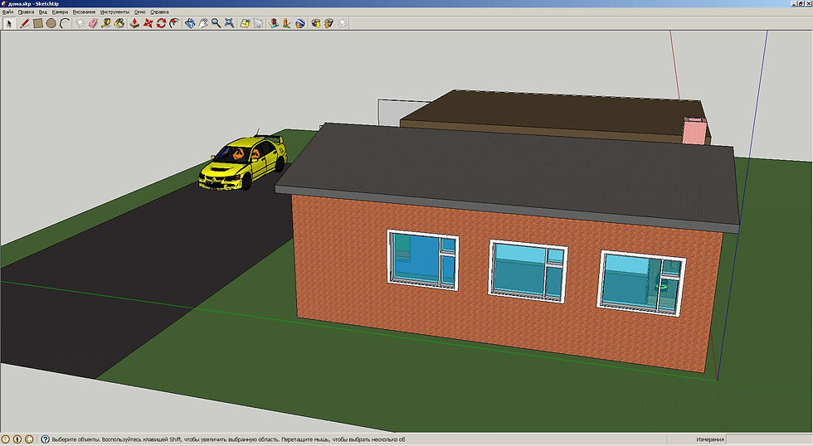Select the Push/Pull tool
Viewport: 813px width, 446px height.
tap(134, 23)
